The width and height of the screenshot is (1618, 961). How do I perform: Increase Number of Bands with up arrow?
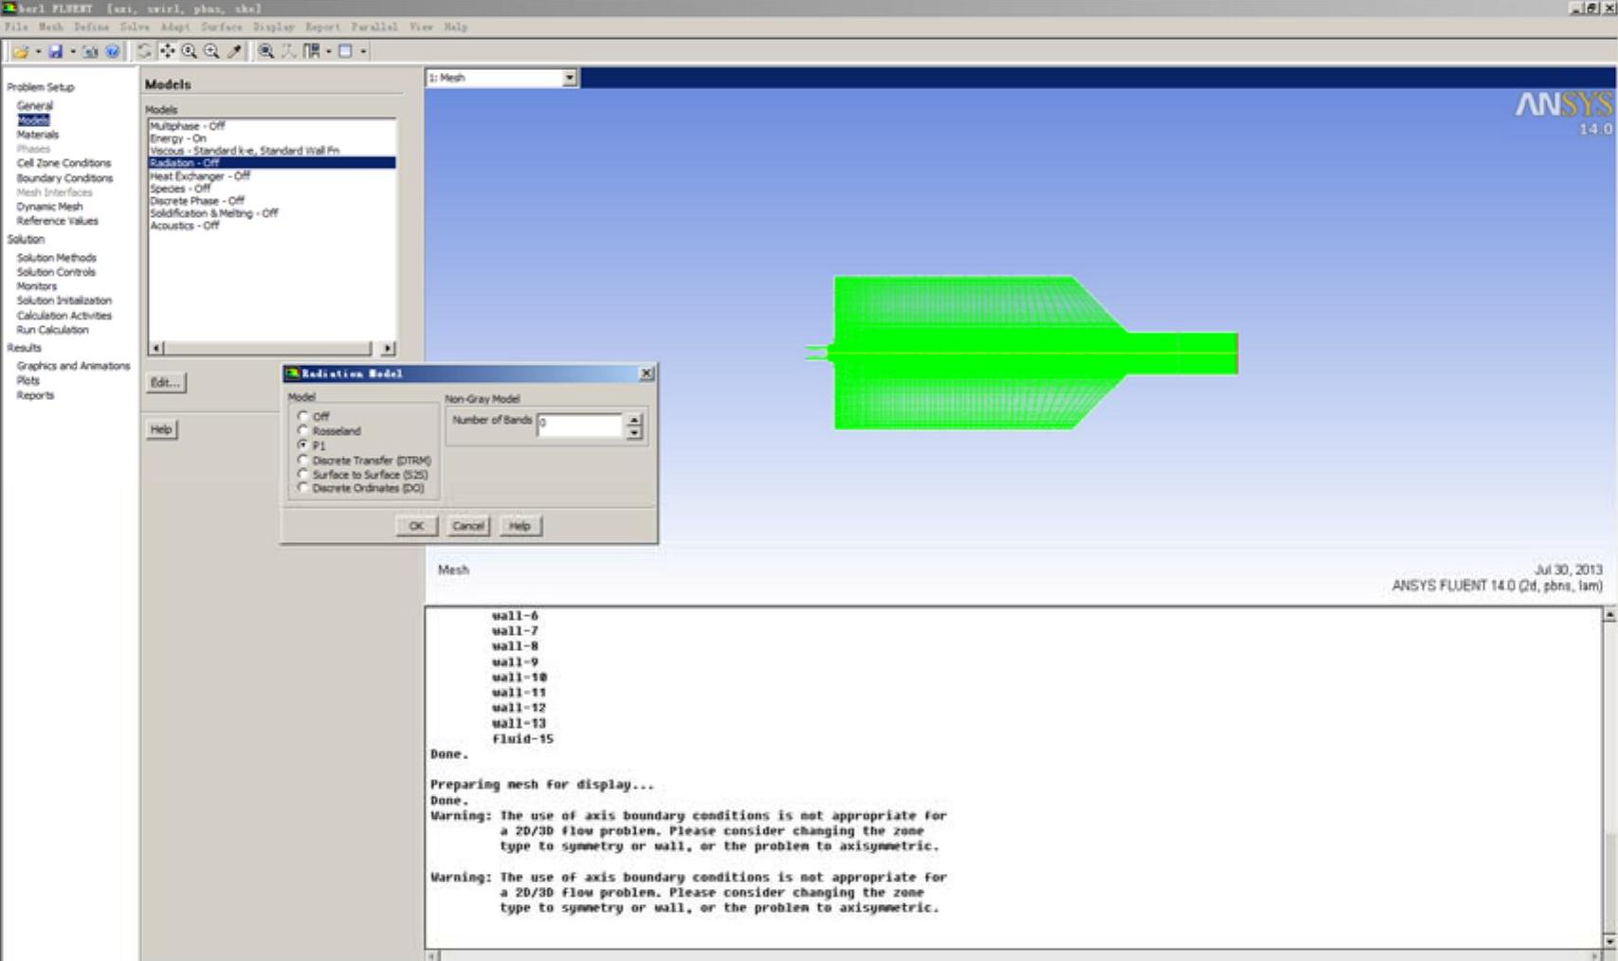click(634, 419)
